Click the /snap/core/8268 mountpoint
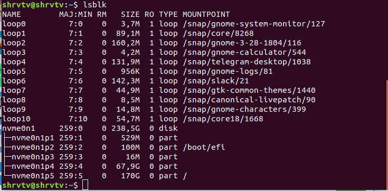The width and height of the screenshot is (388, 191). [x=218, y=33]
